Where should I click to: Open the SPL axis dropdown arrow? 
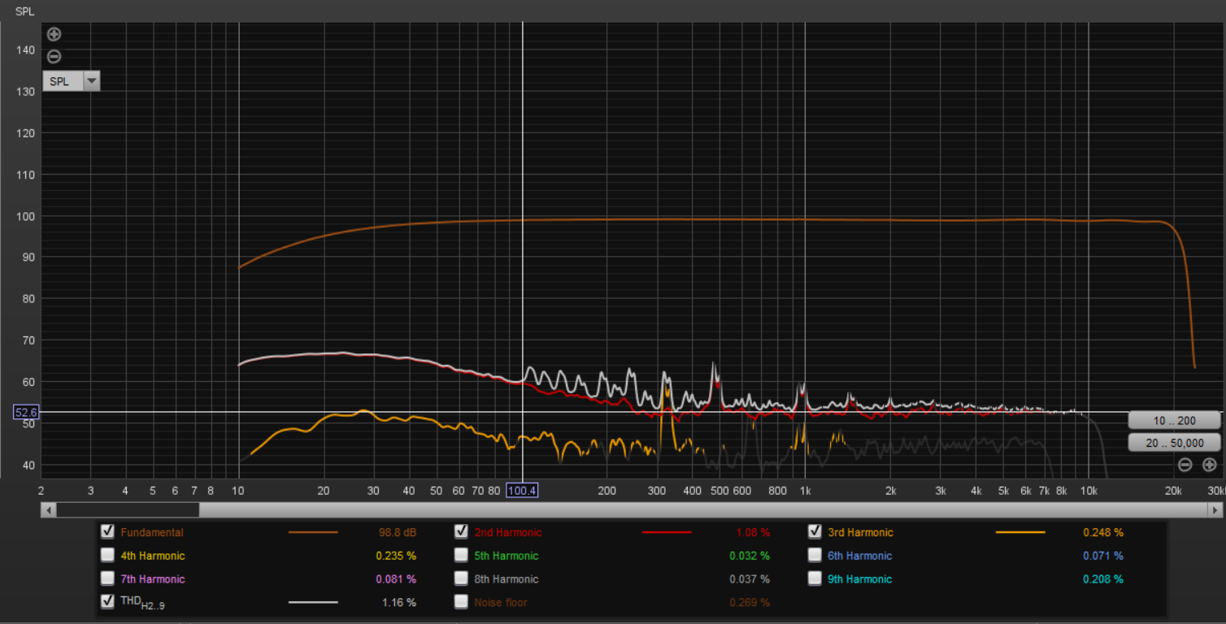click(x=91, y=81)
